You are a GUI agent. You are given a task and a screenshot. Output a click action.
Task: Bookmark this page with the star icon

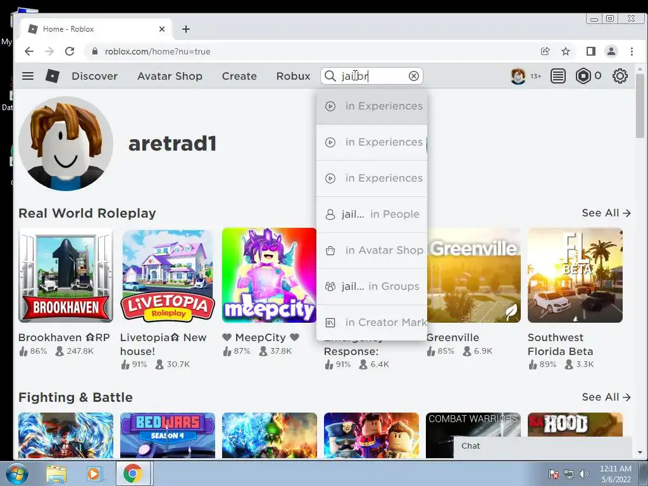pos(566,51)
